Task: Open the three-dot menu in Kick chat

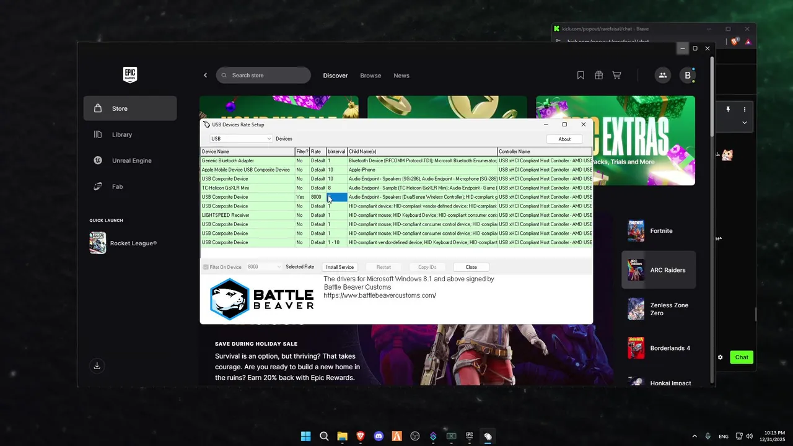Action: pos(744,110)
